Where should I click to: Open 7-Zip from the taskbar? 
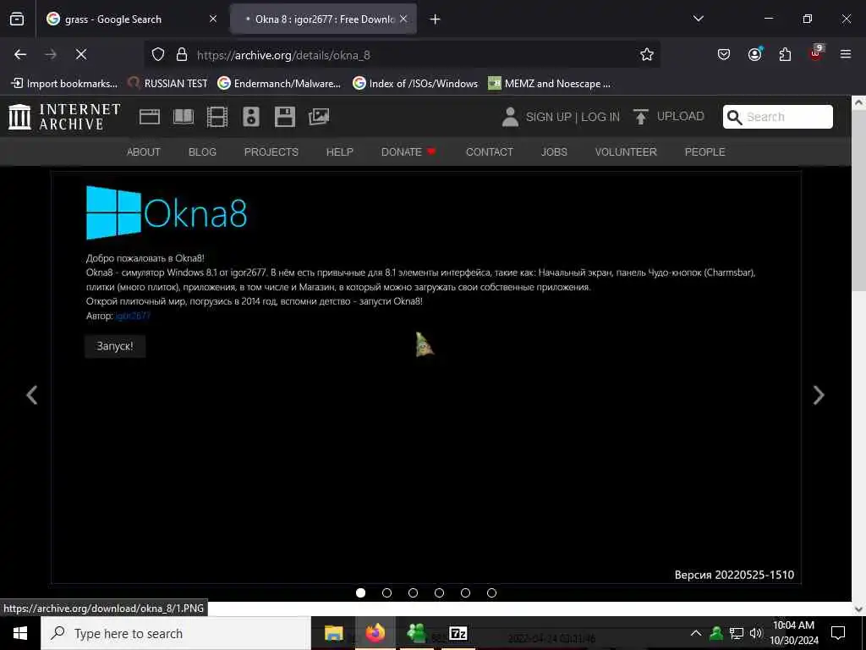pyautogui.click(x=458, y=633)
